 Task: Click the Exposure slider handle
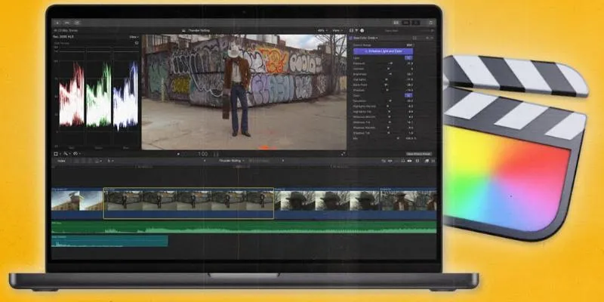[391, 63]
